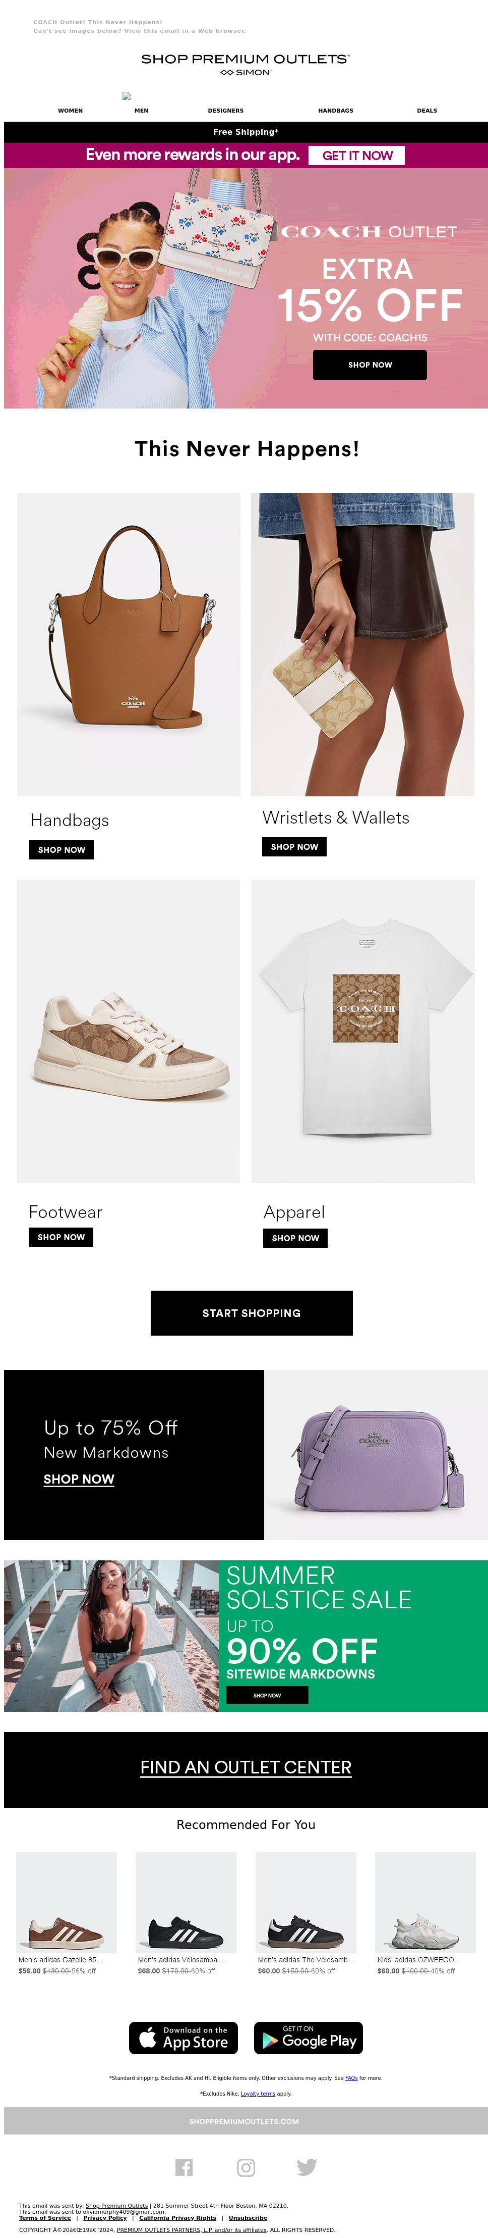Screen dimensions: 488x2238
Task: Open SHOP NOW link for New Markdowns
Action: point(79,1479)
